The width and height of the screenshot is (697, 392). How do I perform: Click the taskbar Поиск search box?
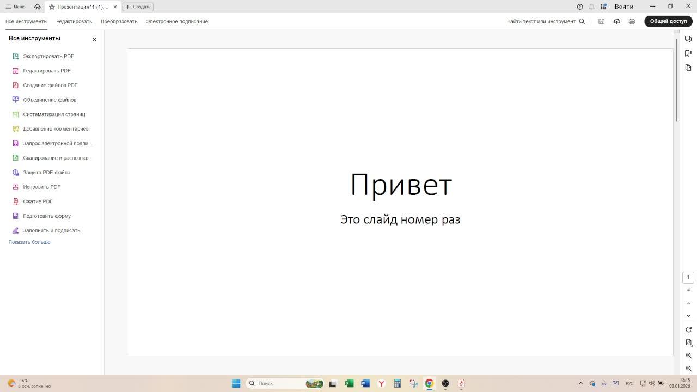pyautogui.click(x=285, y=383)
